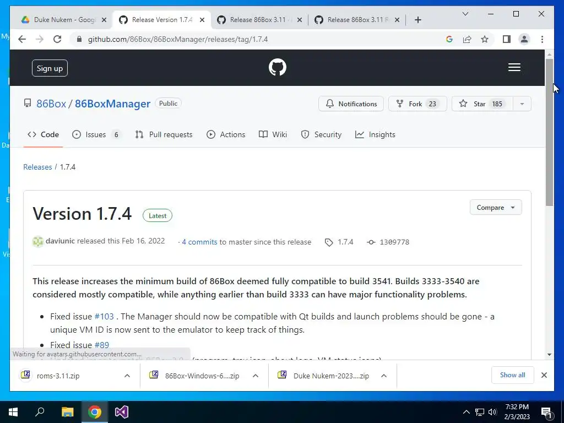This screenshot has height=423, width=564.
Task: Open the Security tab
Action: pyautogui.click(x=321, y=134)
